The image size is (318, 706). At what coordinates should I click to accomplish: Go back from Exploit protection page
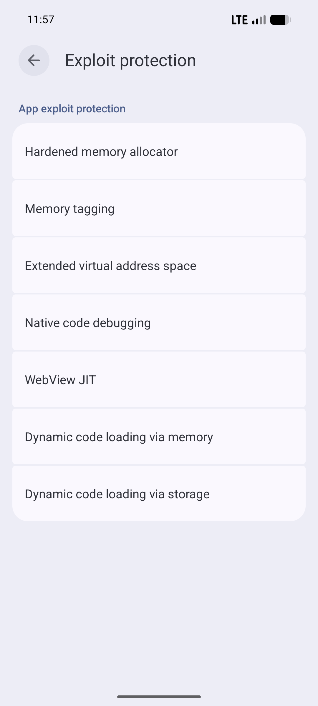click(34, 60)
